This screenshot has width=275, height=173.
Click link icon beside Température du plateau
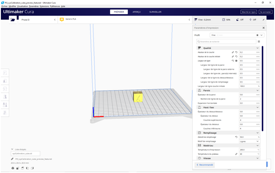point(236,154)
